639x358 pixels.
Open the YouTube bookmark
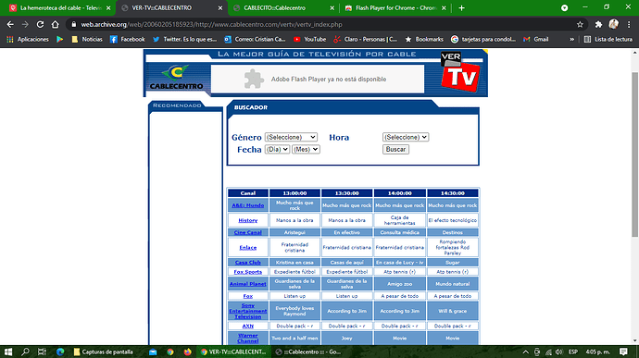coord(309,39)
